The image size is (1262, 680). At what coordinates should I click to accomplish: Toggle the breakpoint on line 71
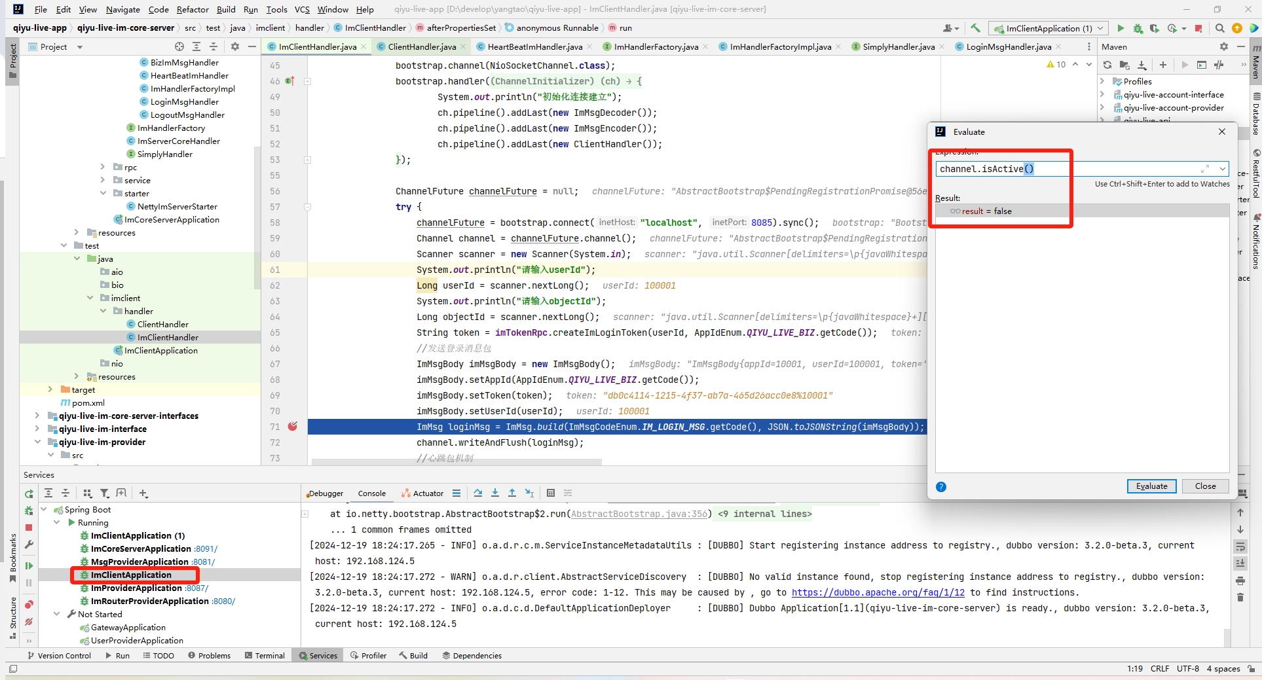[293, 426]
